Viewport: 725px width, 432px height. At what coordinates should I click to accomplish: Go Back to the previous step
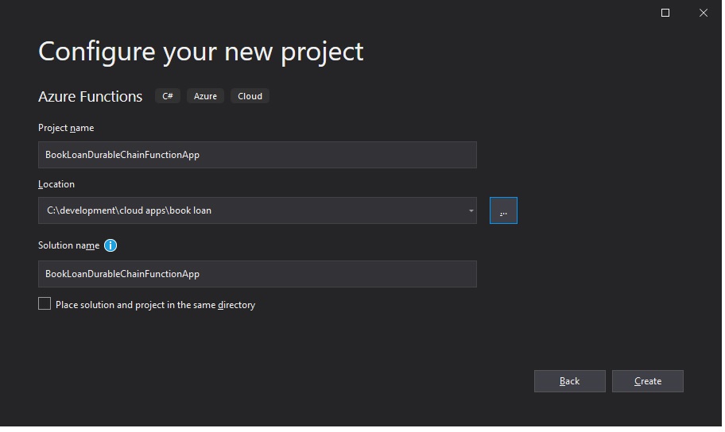[571, 382]
